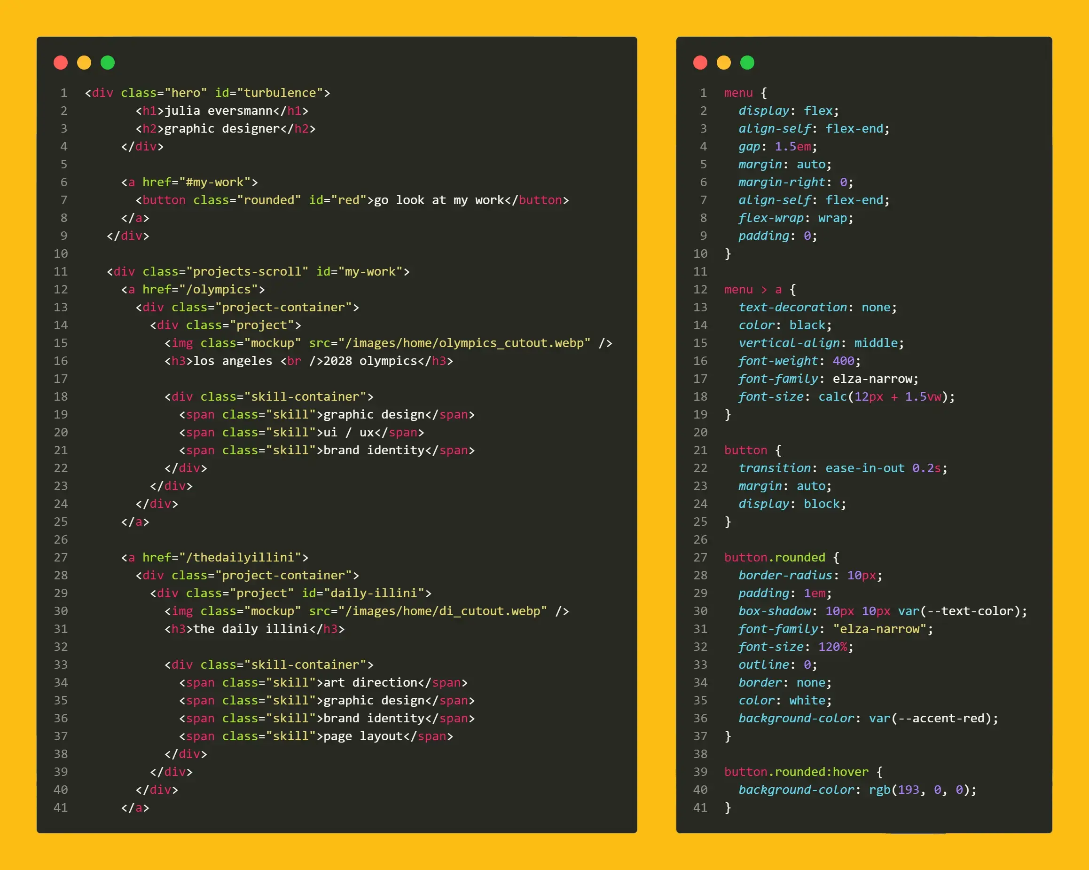The height and width of the screenshot is (870, 1089).
Task: Click the red dot in left code window
Action: click(x=61, y=63)
